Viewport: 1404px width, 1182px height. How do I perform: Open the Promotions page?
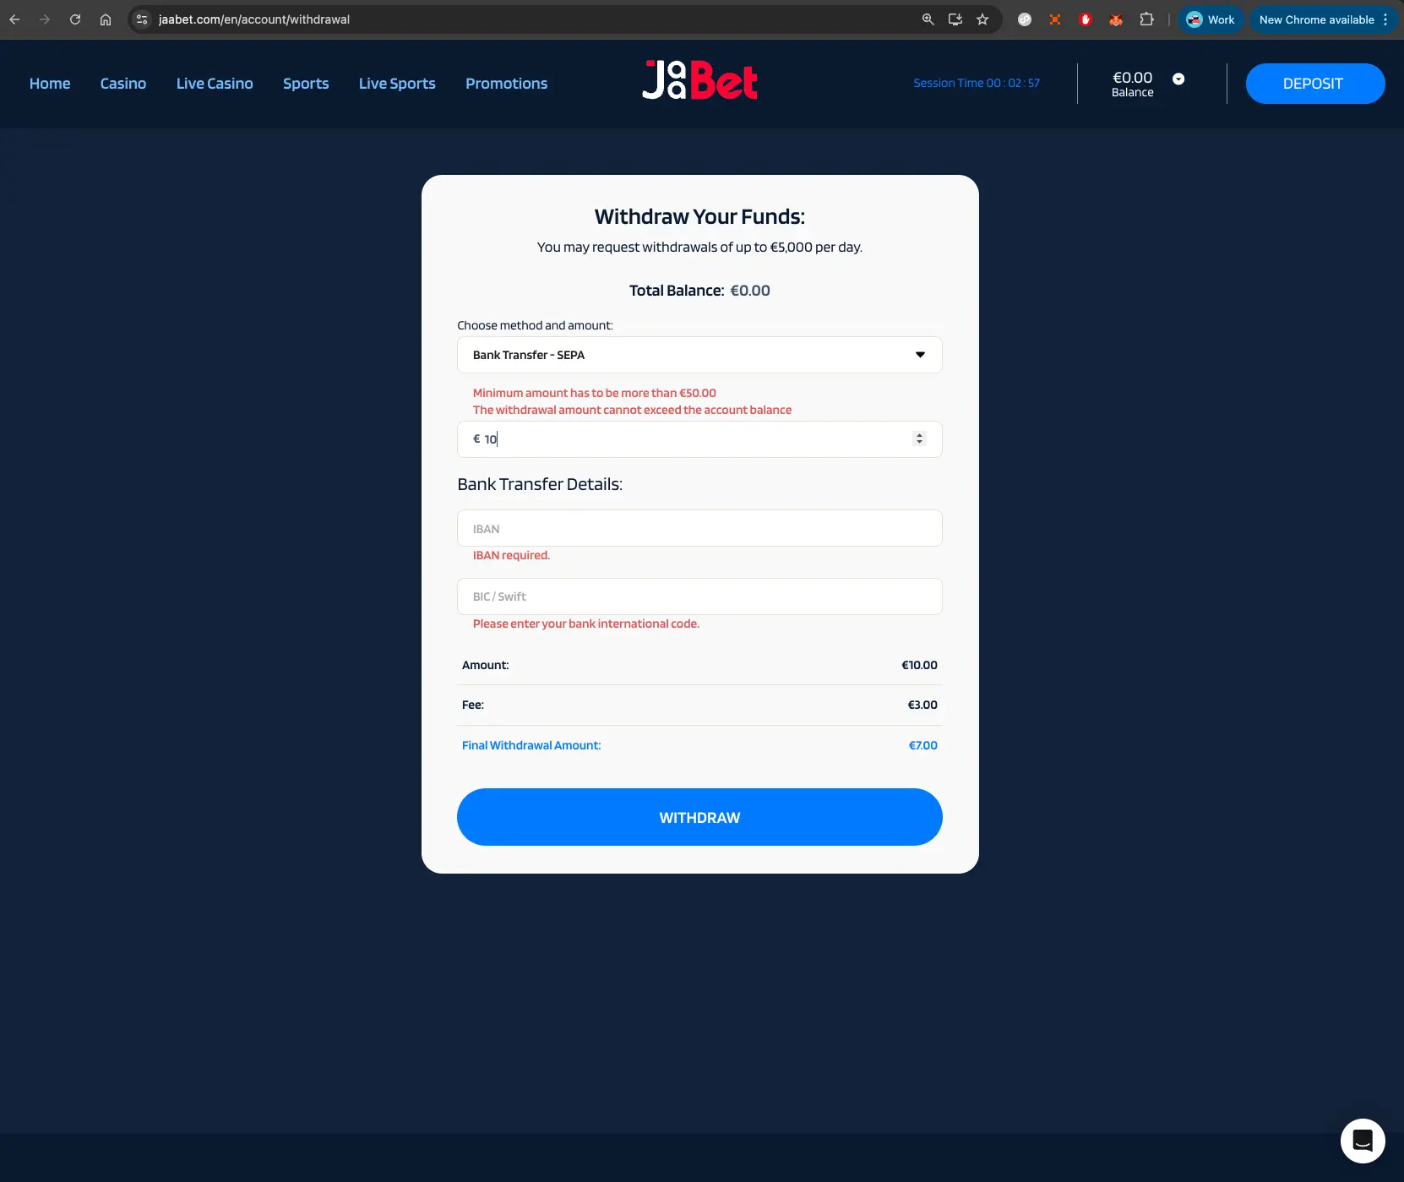(506, 84)
